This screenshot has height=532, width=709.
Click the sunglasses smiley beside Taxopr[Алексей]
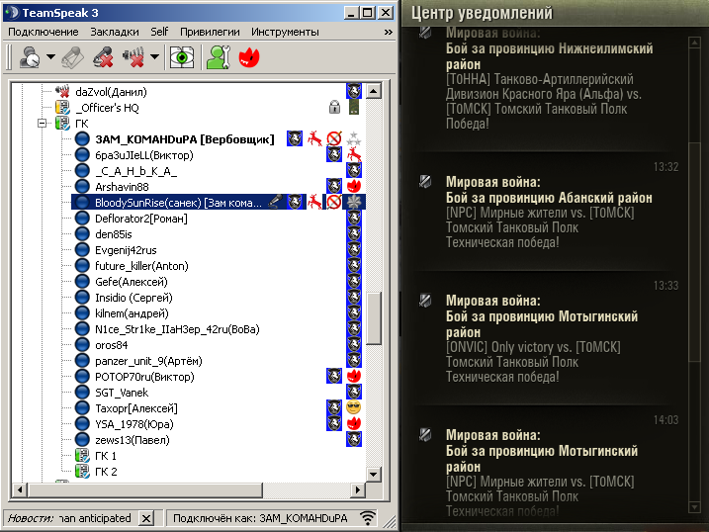354,407
